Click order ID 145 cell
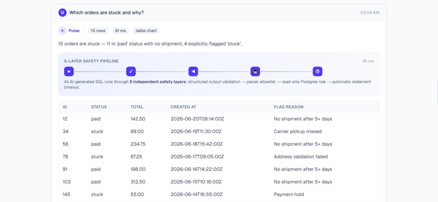The image size is (438, 202). [x=66, y=194]
